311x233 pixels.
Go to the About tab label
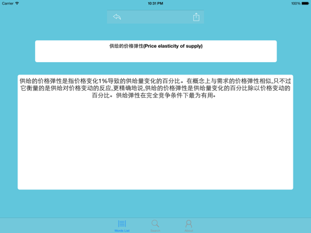click(x=189, y=230)
